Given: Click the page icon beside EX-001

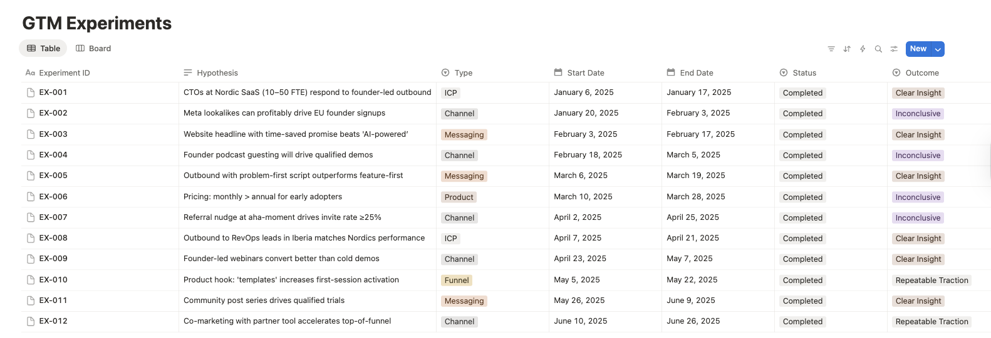Looking at the screenshot, I should point(31,92).
